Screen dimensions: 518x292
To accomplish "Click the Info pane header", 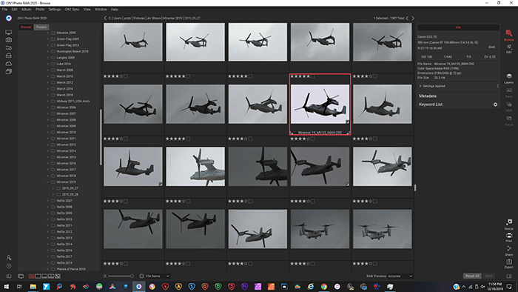I will tap(458, 27).
